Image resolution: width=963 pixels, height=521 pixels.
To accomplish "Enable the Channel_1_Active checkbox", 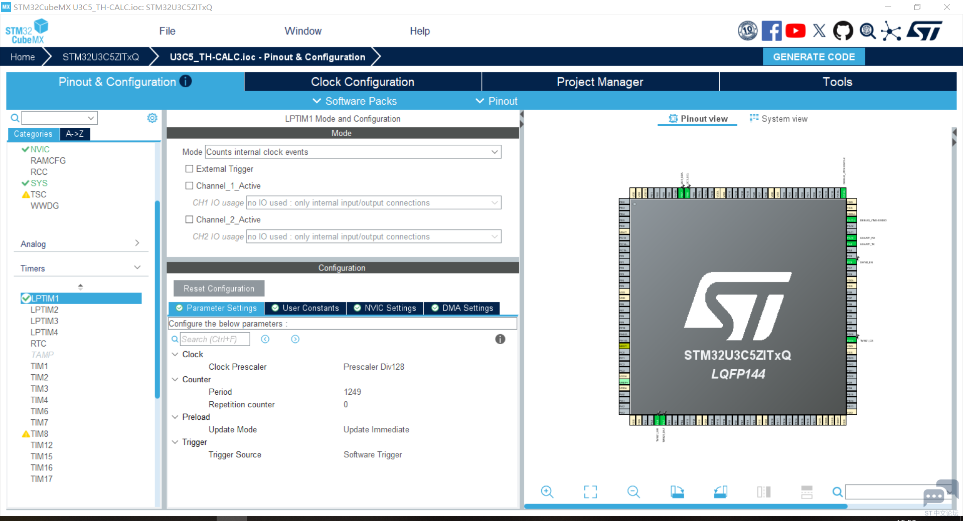I will click(189, 186).
